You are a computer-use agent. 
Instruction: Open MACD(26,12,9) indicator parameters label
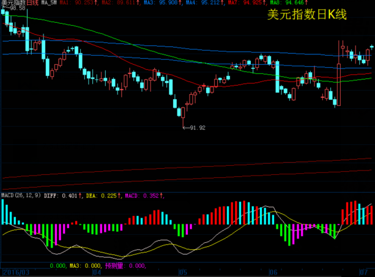click(21, 196)
